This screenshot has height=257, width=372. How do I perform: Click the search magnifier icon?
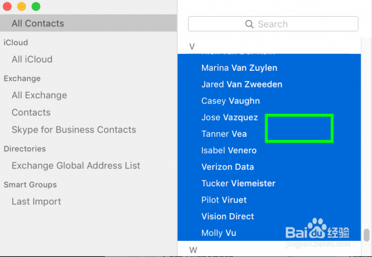tap(249, 24)
